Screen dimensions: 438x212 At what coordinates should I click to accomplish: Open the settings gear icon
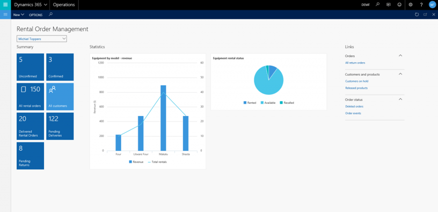pos(411,5)
